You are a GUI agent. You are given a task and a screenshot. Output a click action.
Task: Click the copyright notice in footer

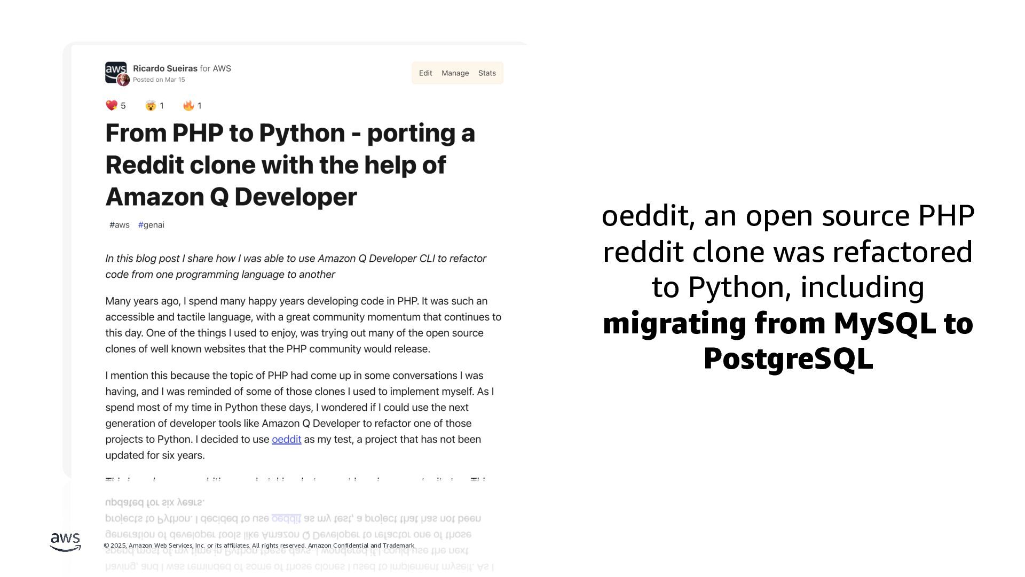point(259,545)
